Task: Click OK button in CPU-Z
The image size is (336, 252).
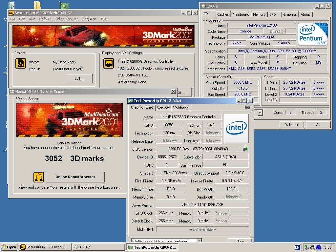Action: pos(318,125)
